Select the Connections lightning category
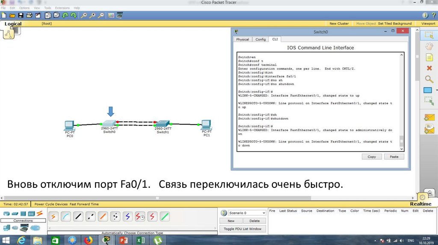This screenshot has width=438, height=245. 39,213
